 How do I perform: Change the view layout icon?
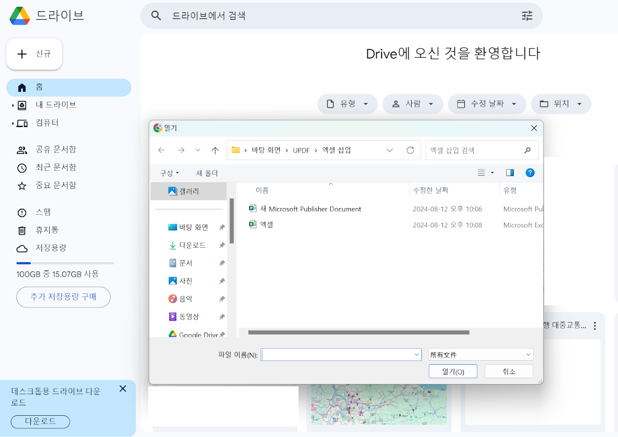point(481,173)
